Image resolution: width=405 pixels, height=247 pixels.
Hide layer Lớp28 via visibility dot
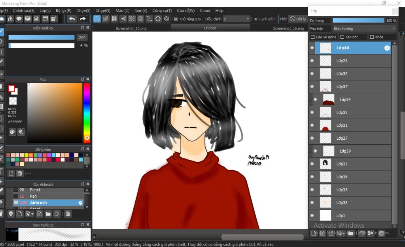point(312,61)
